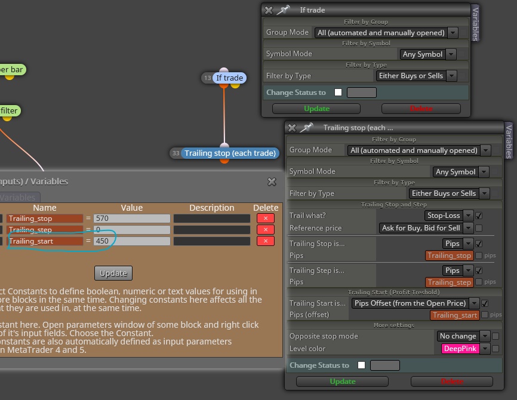Delete the Trailing_start constant row

pyautogui.click(x=266, y=241)
